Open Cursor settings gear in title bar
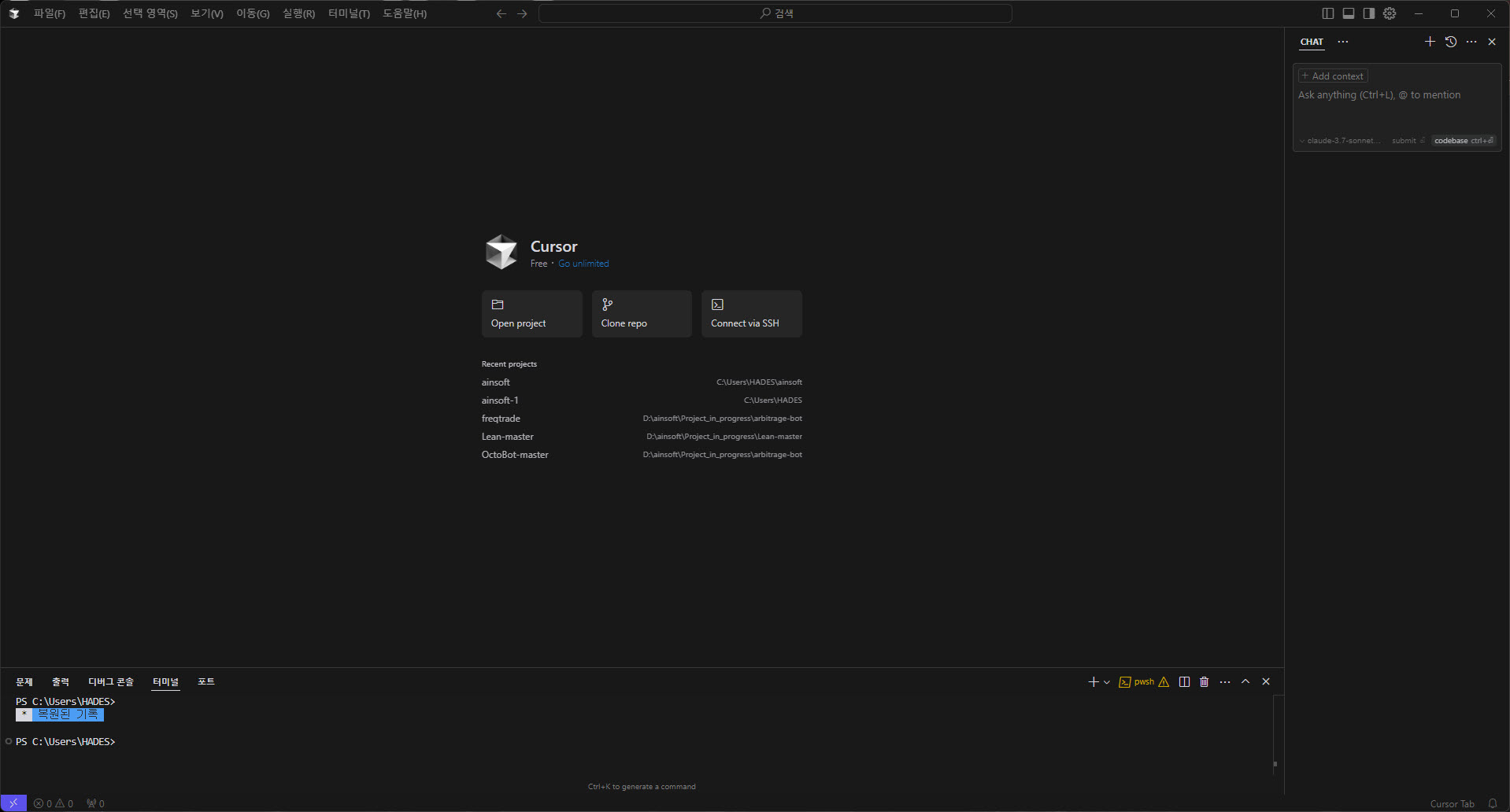 point(1390,13)
